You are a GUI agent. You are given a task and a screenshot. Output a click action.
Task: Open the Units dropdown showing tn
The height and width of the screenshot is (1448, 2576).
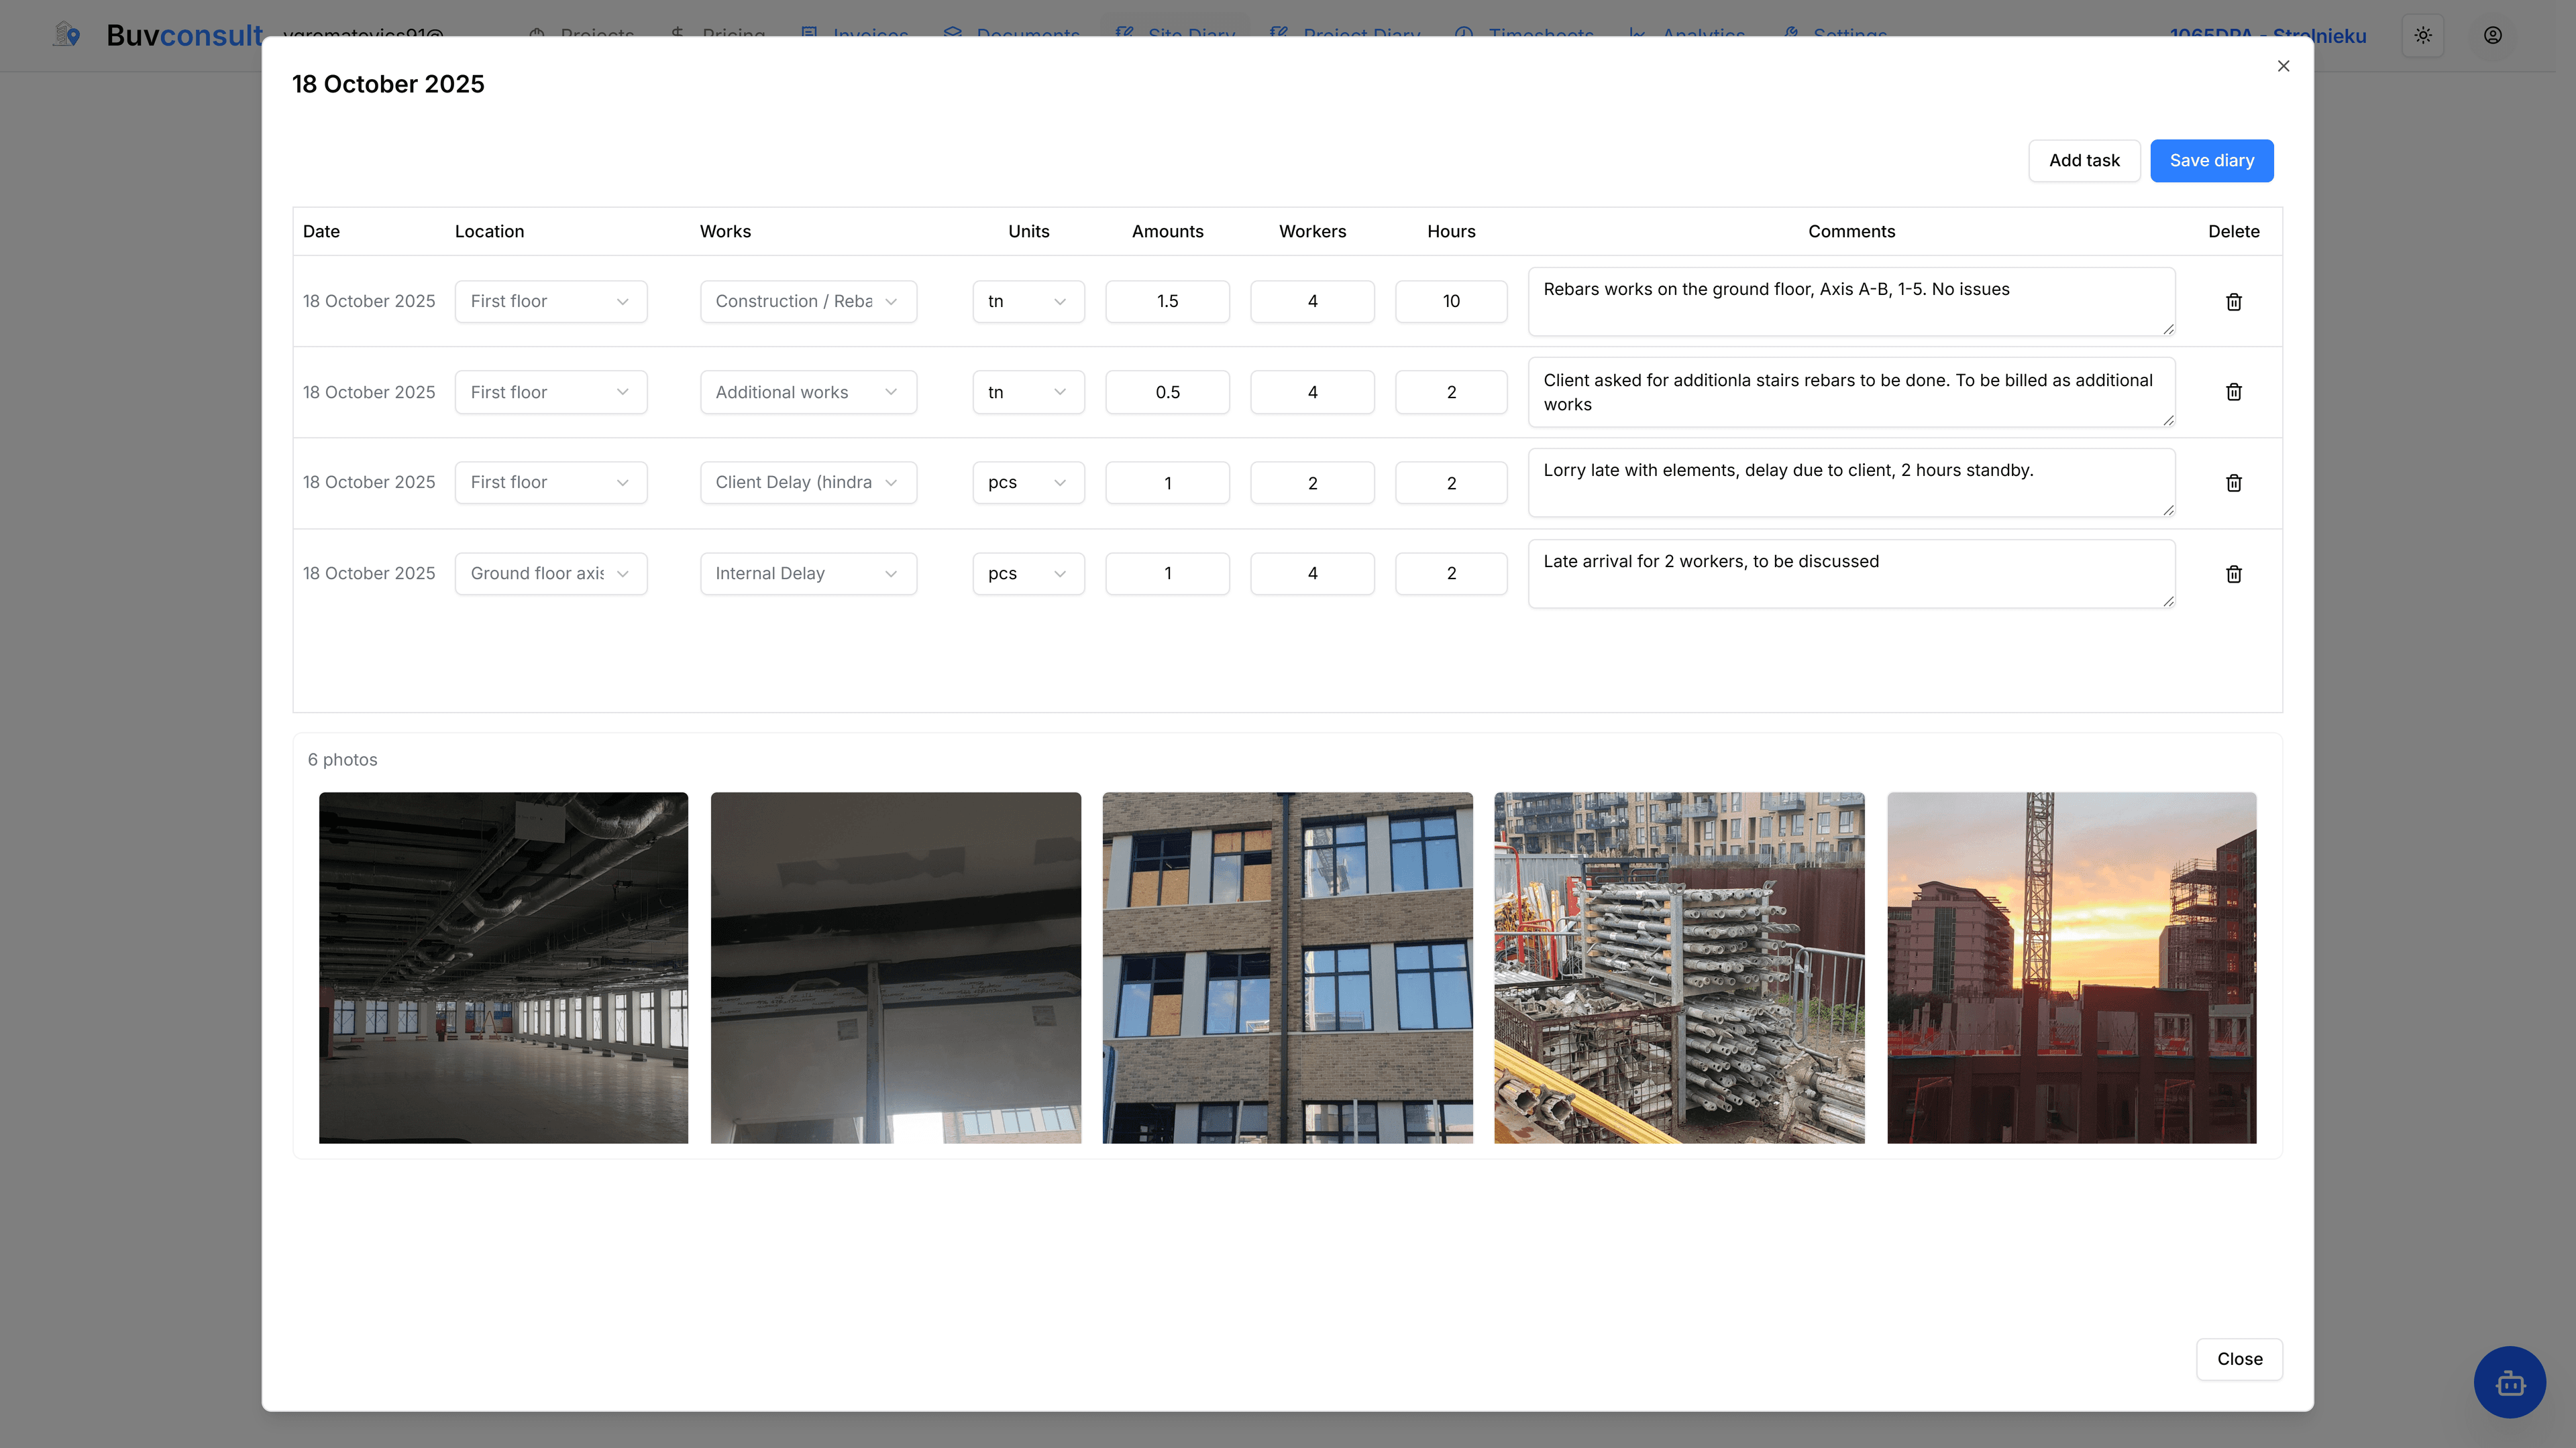[1027, 301]
